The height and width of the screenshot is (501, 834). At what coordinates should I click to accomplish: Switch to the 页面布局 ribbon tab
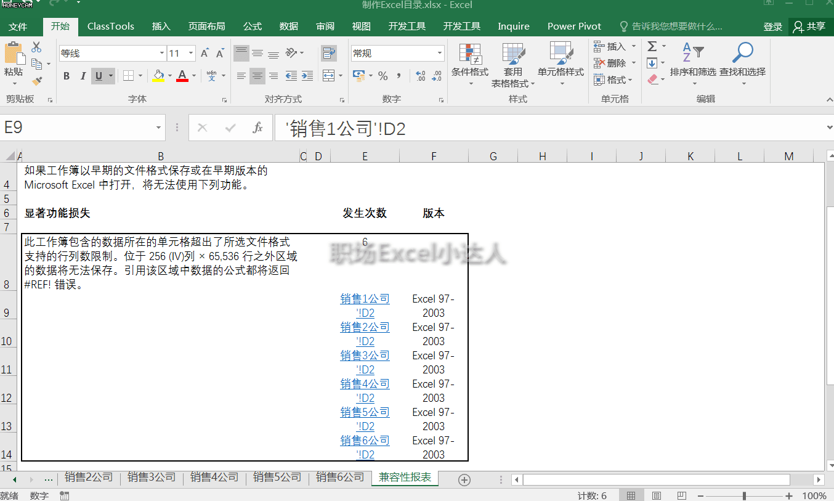(x=206, y=26)
